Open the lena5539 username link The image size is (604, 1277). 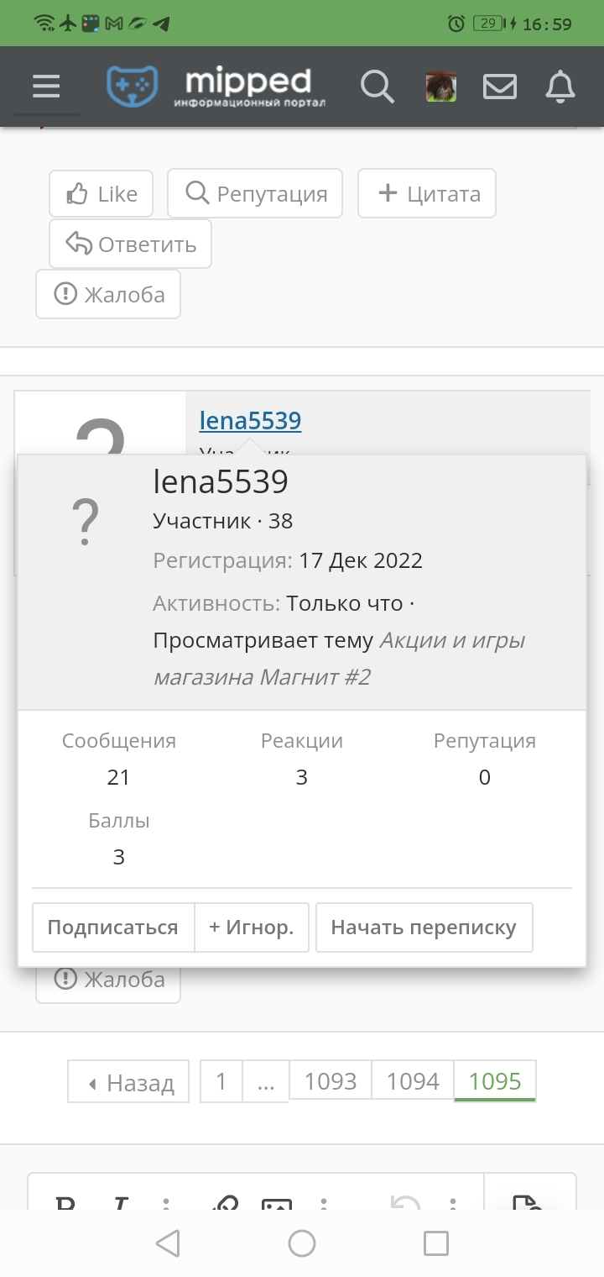pos(250,420)
